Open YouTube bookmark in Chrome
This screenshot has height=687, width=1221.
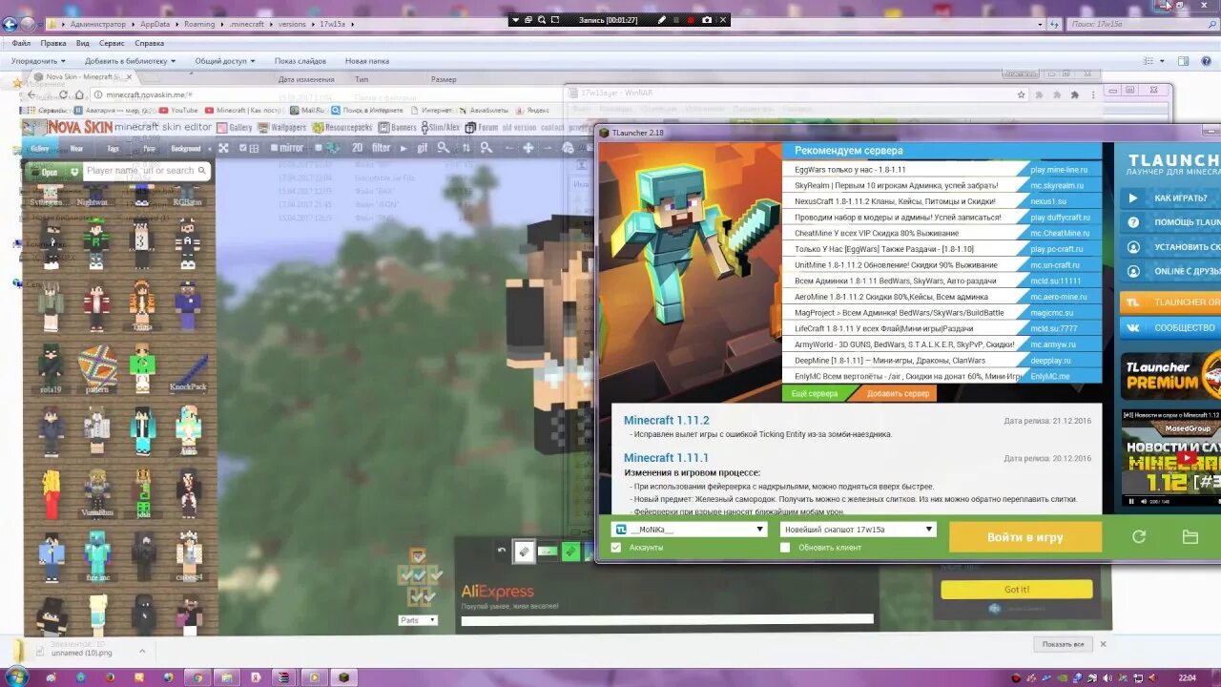click(177, 111)
